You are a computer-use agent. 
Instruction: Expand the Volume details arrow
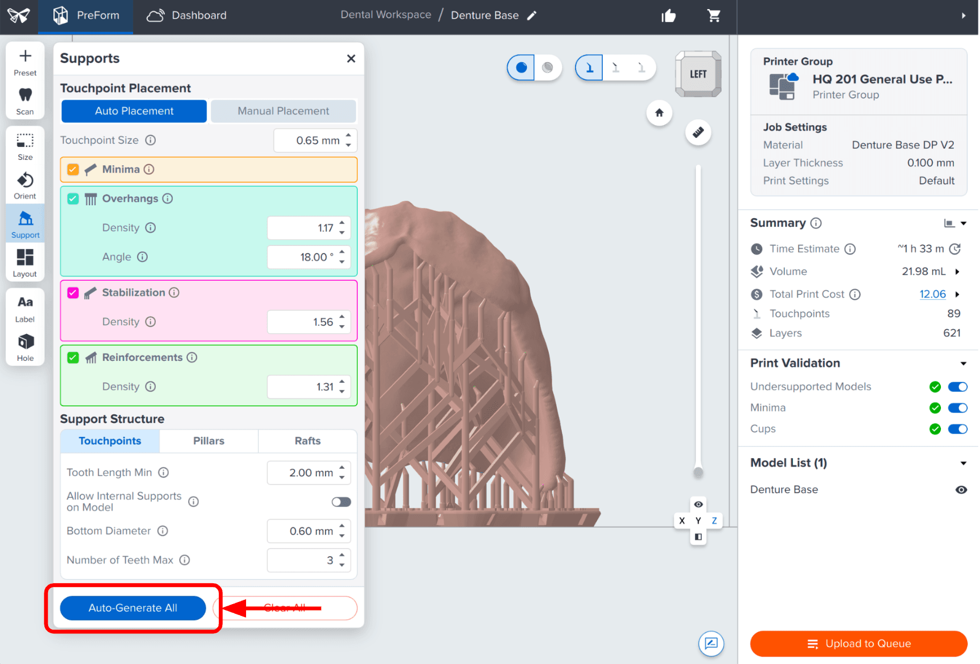tap(957, 272)
